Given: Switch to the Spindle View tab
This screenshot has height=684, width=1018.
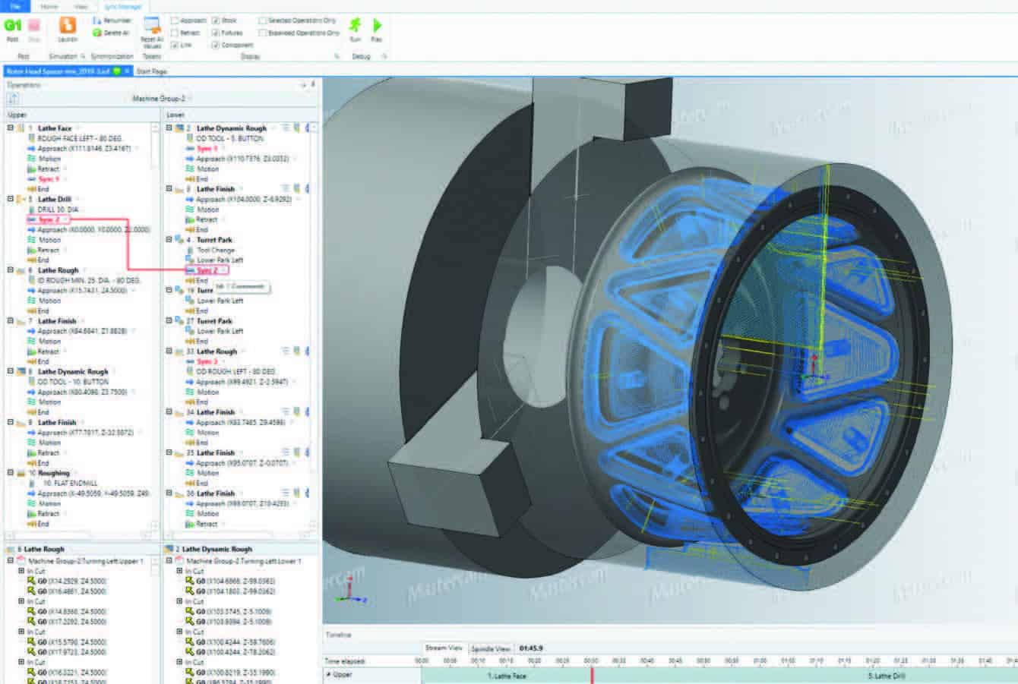Looking at the screenshot, I should [491, 649].
